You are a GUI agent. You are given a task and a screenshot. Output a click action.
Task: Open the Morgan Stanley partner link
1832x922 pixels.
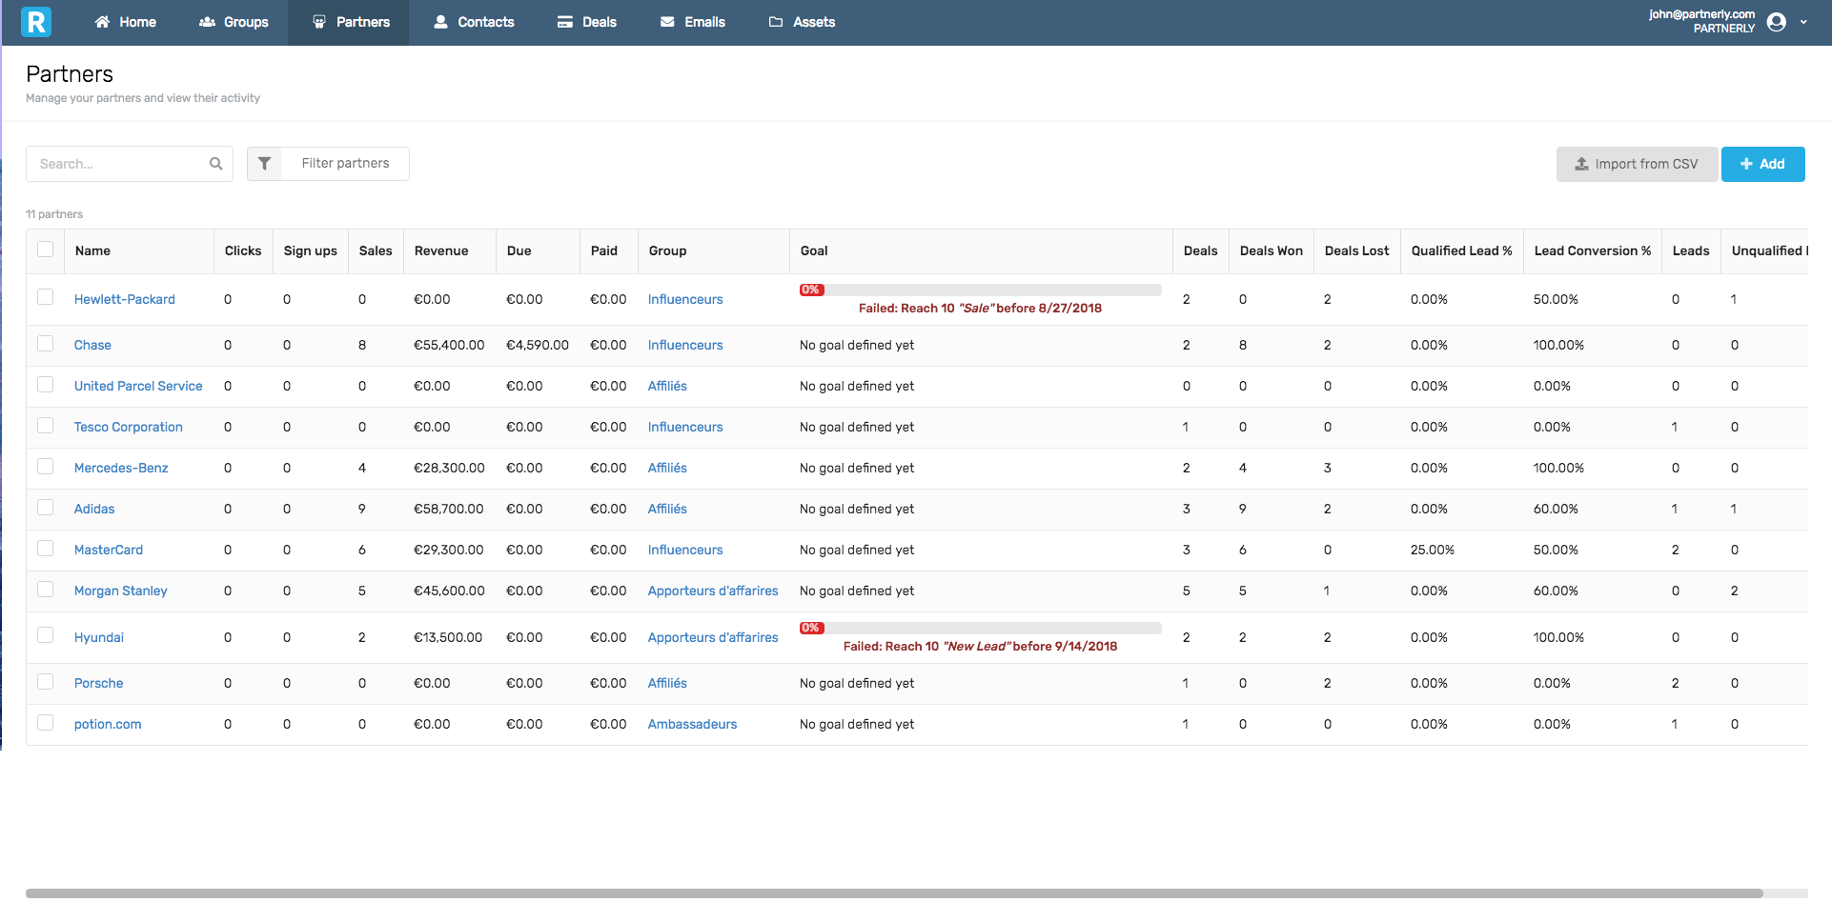[x=121, y=591]
